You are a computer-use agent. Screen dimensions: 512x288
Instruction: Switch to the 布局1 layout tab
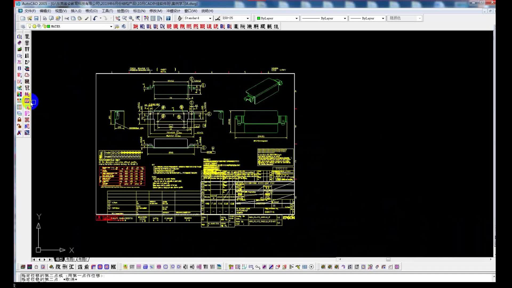point(71,259)
